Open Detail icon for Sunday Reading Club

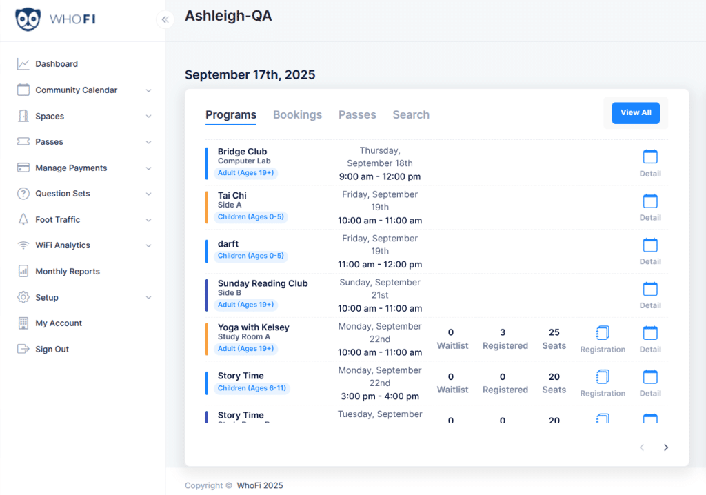[650, 290]
